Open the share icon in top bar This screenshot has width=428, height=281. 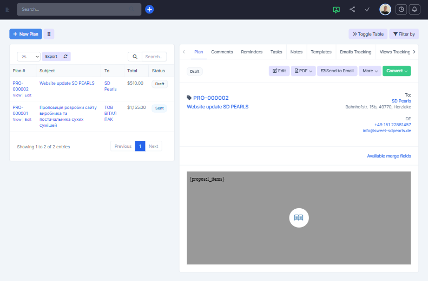(x=352, y=9)
